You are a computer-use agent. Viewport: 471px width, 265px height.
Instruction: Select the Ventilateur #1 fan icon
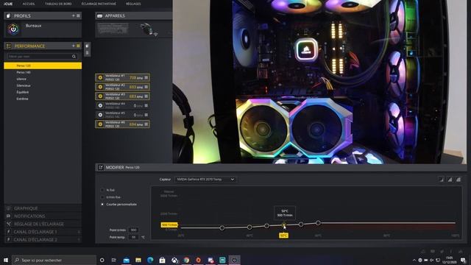pos(100,77)
